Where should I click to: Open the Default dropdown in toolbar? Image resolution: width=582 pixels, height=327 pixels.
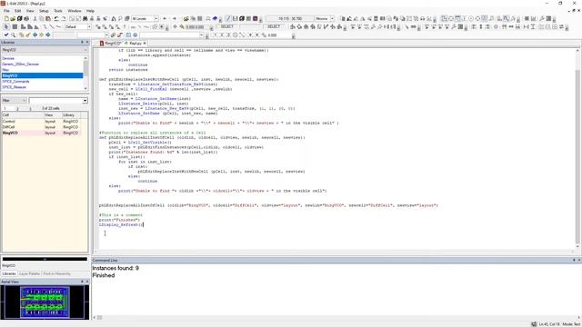[89, 26]
